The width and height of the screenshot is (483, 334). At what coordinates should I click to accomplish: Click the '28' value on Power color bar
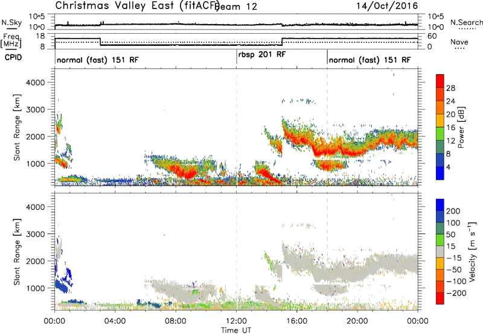[x=450, y=88]
